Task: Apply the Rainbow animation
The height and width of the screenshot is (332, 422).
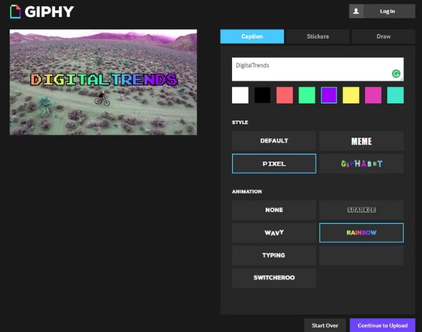Action: click(361, 232)
